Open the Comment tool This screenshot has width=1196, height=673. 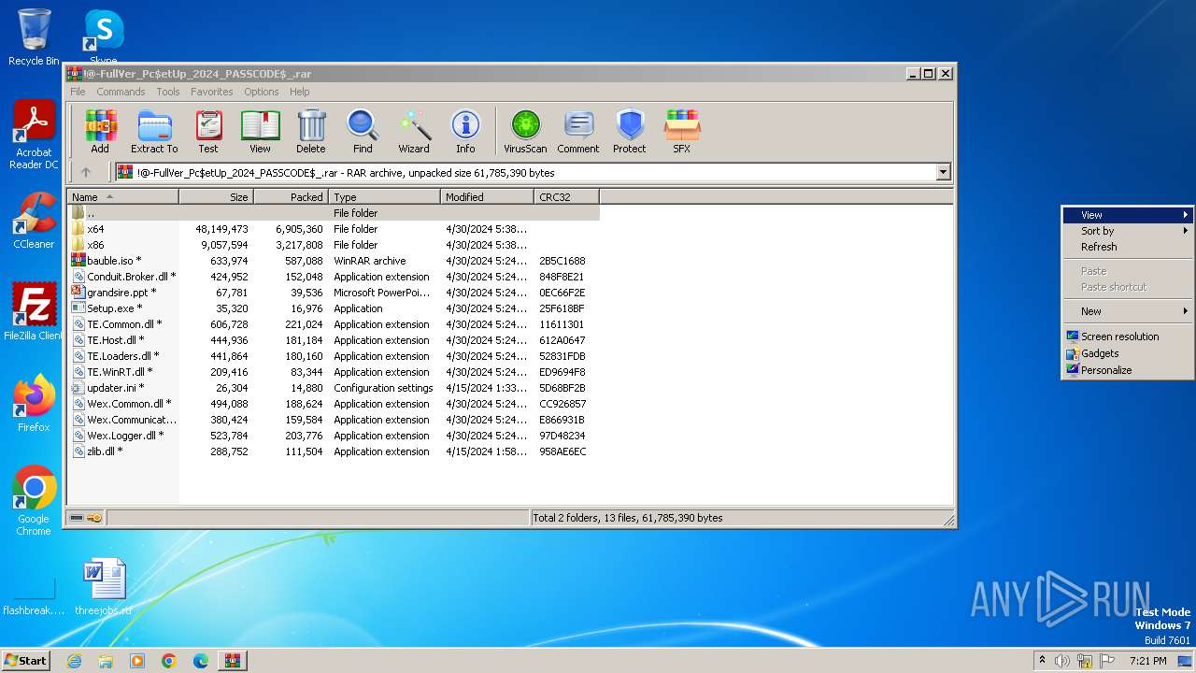coord(578,131)
